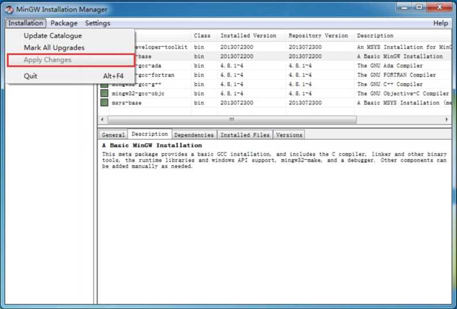Click 'The GNU FORTRAN Compiler' description cell
This screenshot has width=457, height=309.
396,75
